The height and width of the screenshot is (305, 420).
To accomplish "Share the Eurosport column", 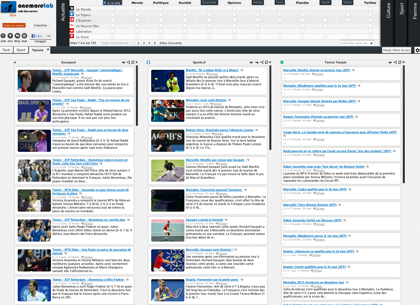I will tap(128, 62).
